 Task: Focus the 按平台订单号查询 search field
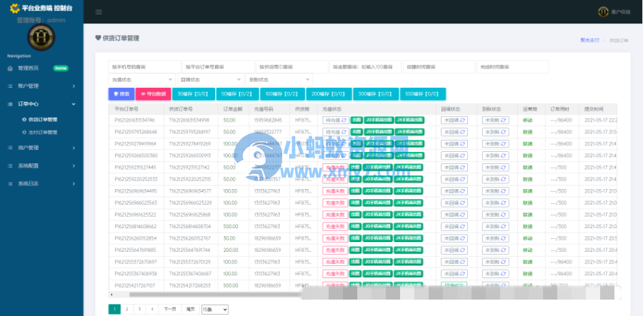(x=218, y=67)
